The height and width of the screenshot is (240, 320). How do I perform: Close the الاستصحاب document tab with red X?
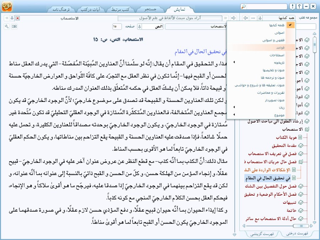click(x=17, y=18)
